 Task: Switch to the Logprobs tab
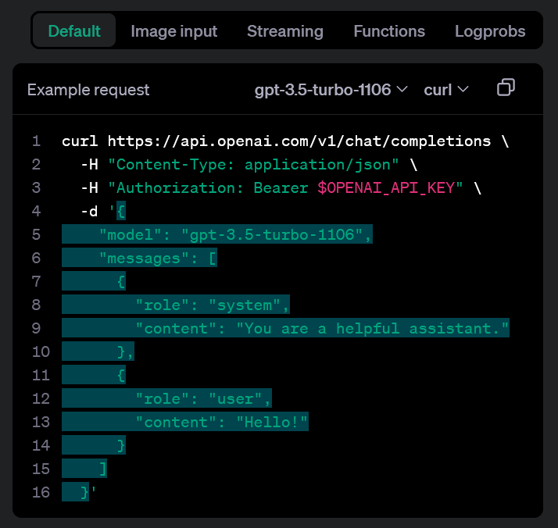(x=490, y=31)
